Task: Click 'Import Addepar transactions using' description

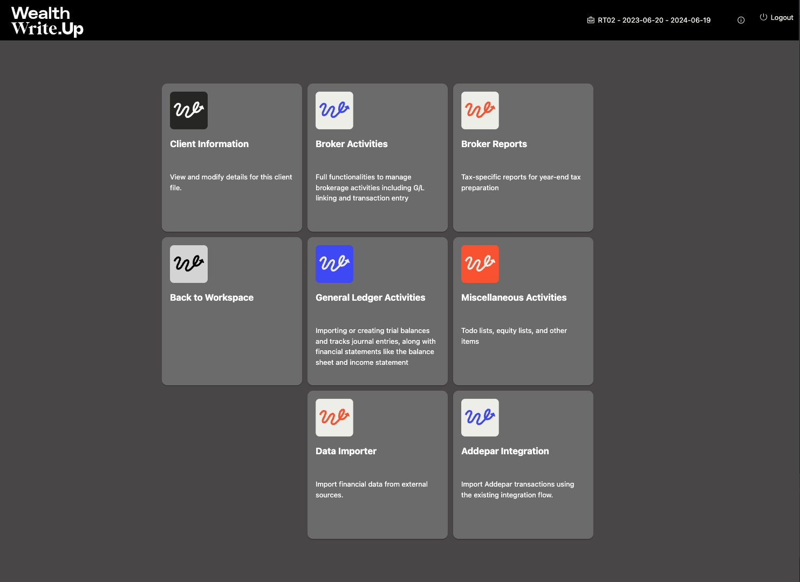Action: pos(518,489)
